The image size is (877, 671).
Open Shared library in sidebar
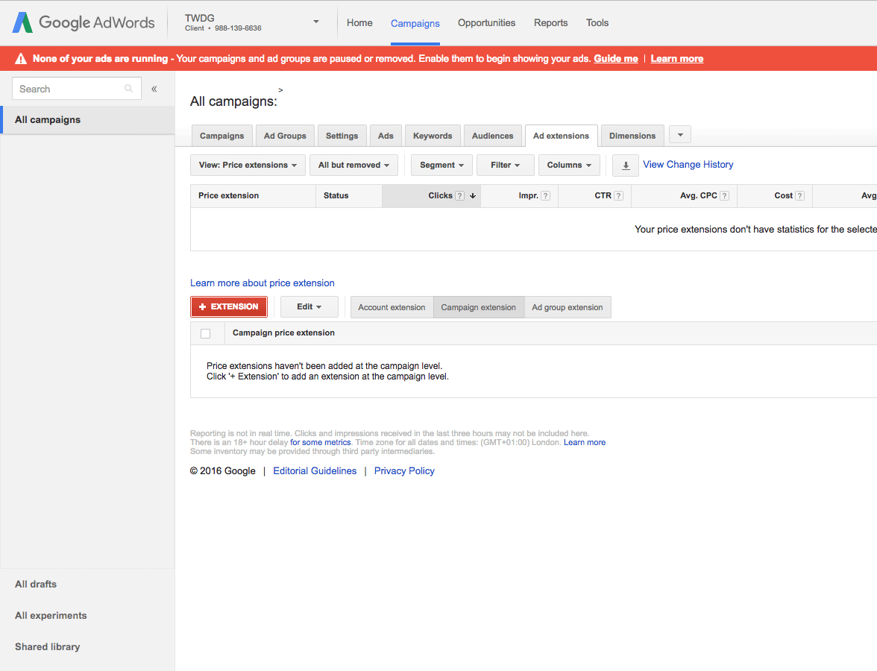click(x=48, y=647)
